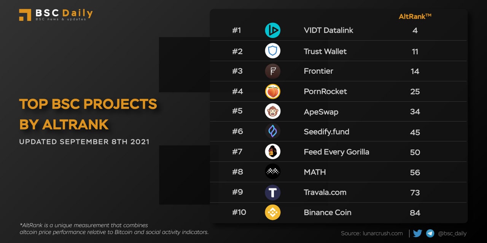The image size is (487, 243).
Task: Click the Binance Coin project name
Action: [x=327, y=213]
